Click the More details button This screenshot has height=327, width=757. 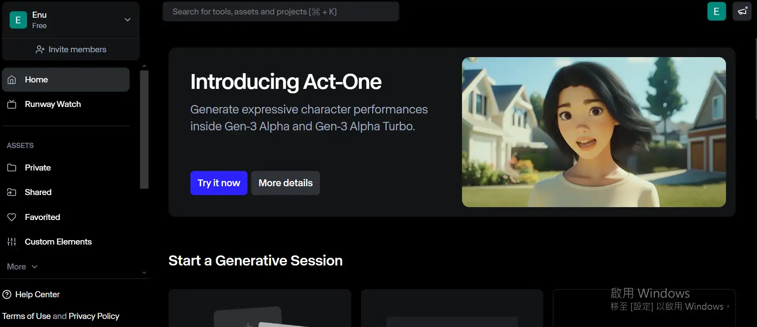(285, 183)
